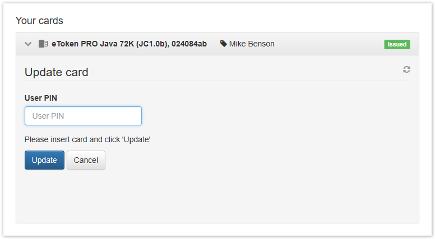
Task: Click the User PIN field label
Action: (x=41, y=98)
